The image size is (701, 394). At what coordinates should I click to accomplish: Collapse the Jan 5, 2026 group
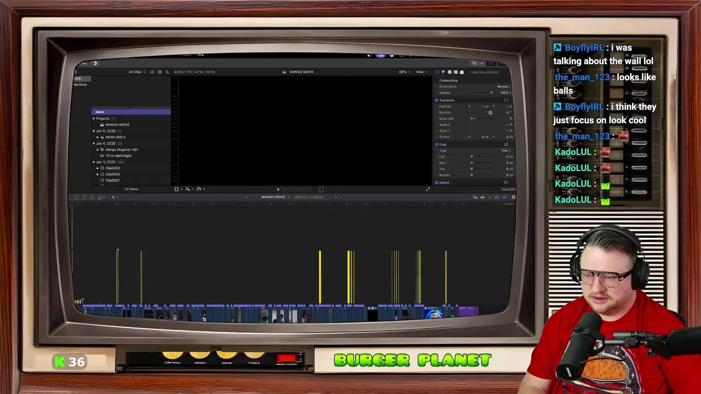(94, 131)
